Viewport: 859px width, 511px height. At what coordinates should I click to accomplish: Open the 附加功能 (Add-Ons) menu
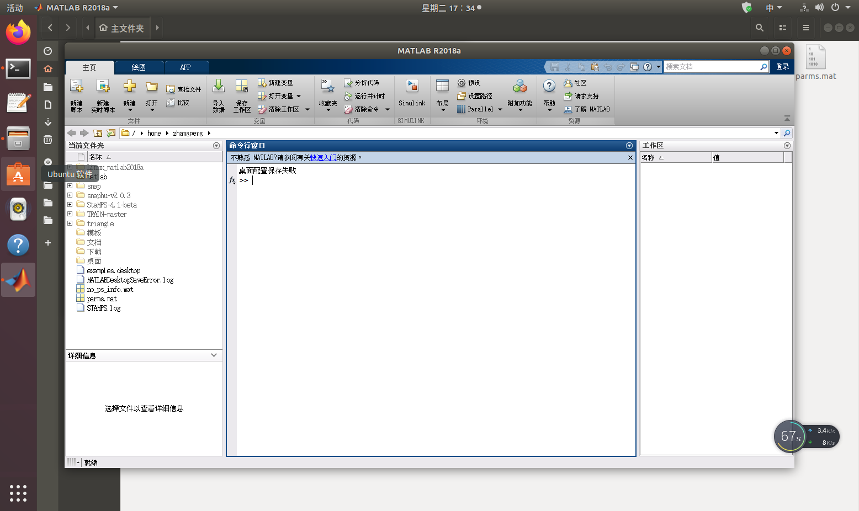520,95
